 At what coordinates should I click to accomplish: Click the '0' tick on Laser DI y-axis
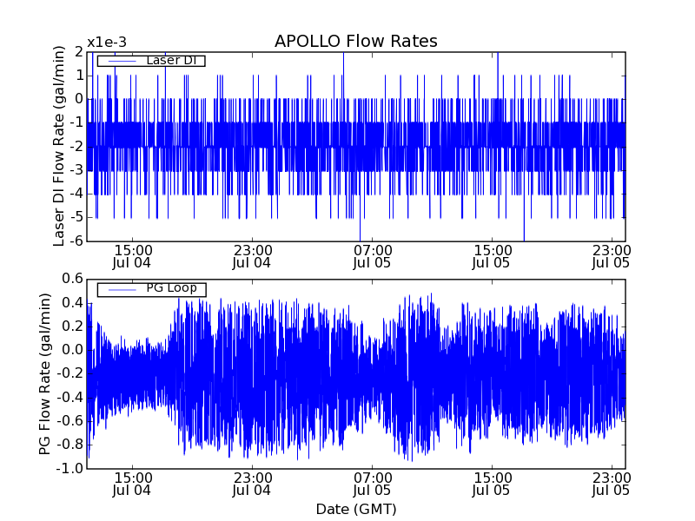pyautogui.click(x=79, y=99)
